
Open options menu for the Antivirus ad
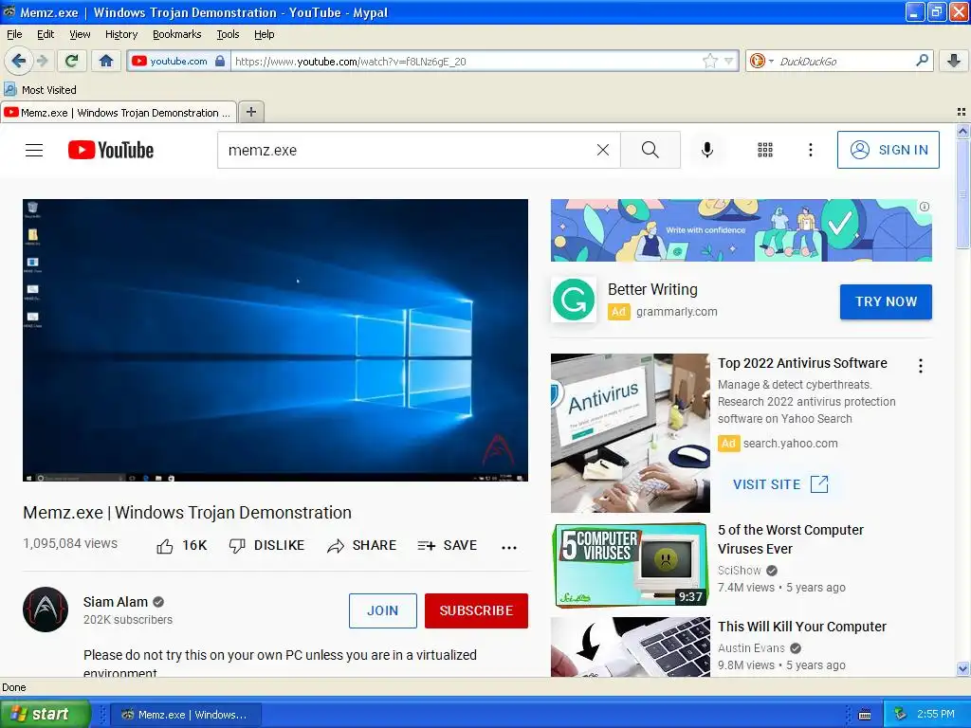click(921, 366)
